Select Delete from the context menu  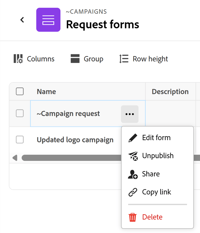tap(152, 217)
